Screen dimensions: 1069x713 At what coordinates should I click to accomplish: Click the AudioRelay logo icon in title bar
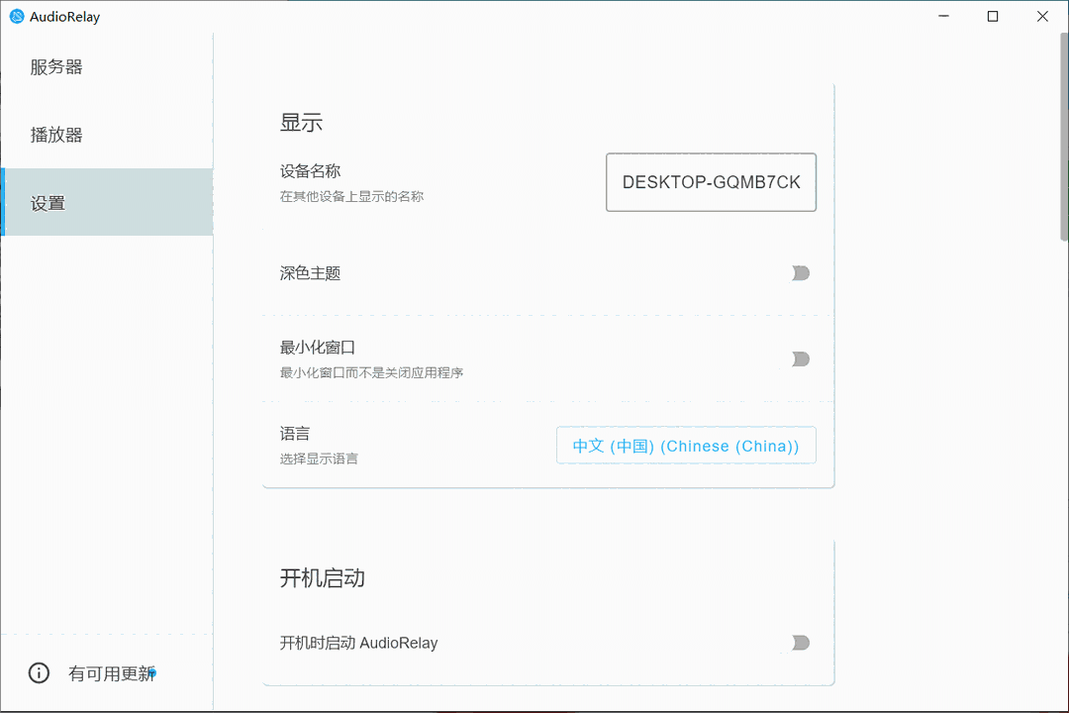(x=15, y=16)
